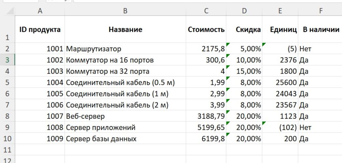The height and width of the screenshot is (163, 342).
Task: Click the cost cell showing 6199,8
Action: [206, 139]
